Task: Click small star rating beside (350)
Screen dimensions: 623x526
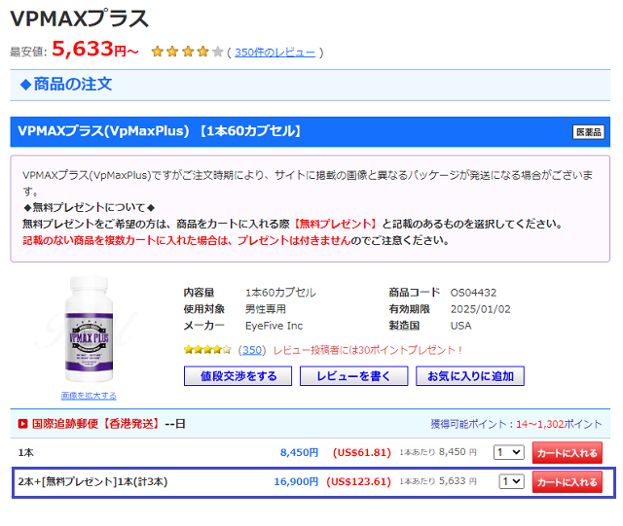Action: point(207,350)
